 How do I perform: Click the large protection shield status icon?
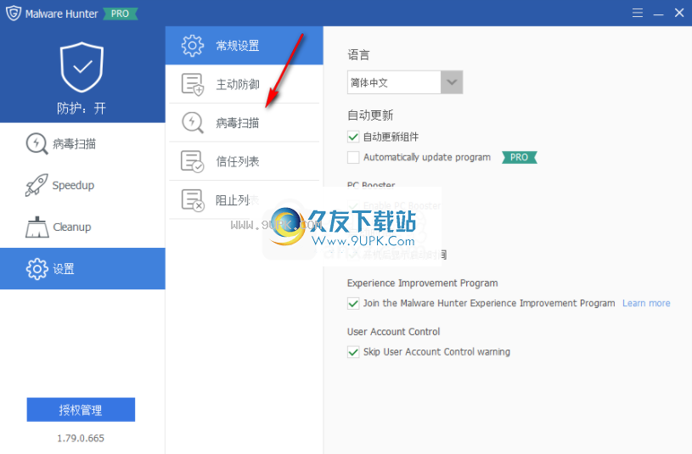82,67
